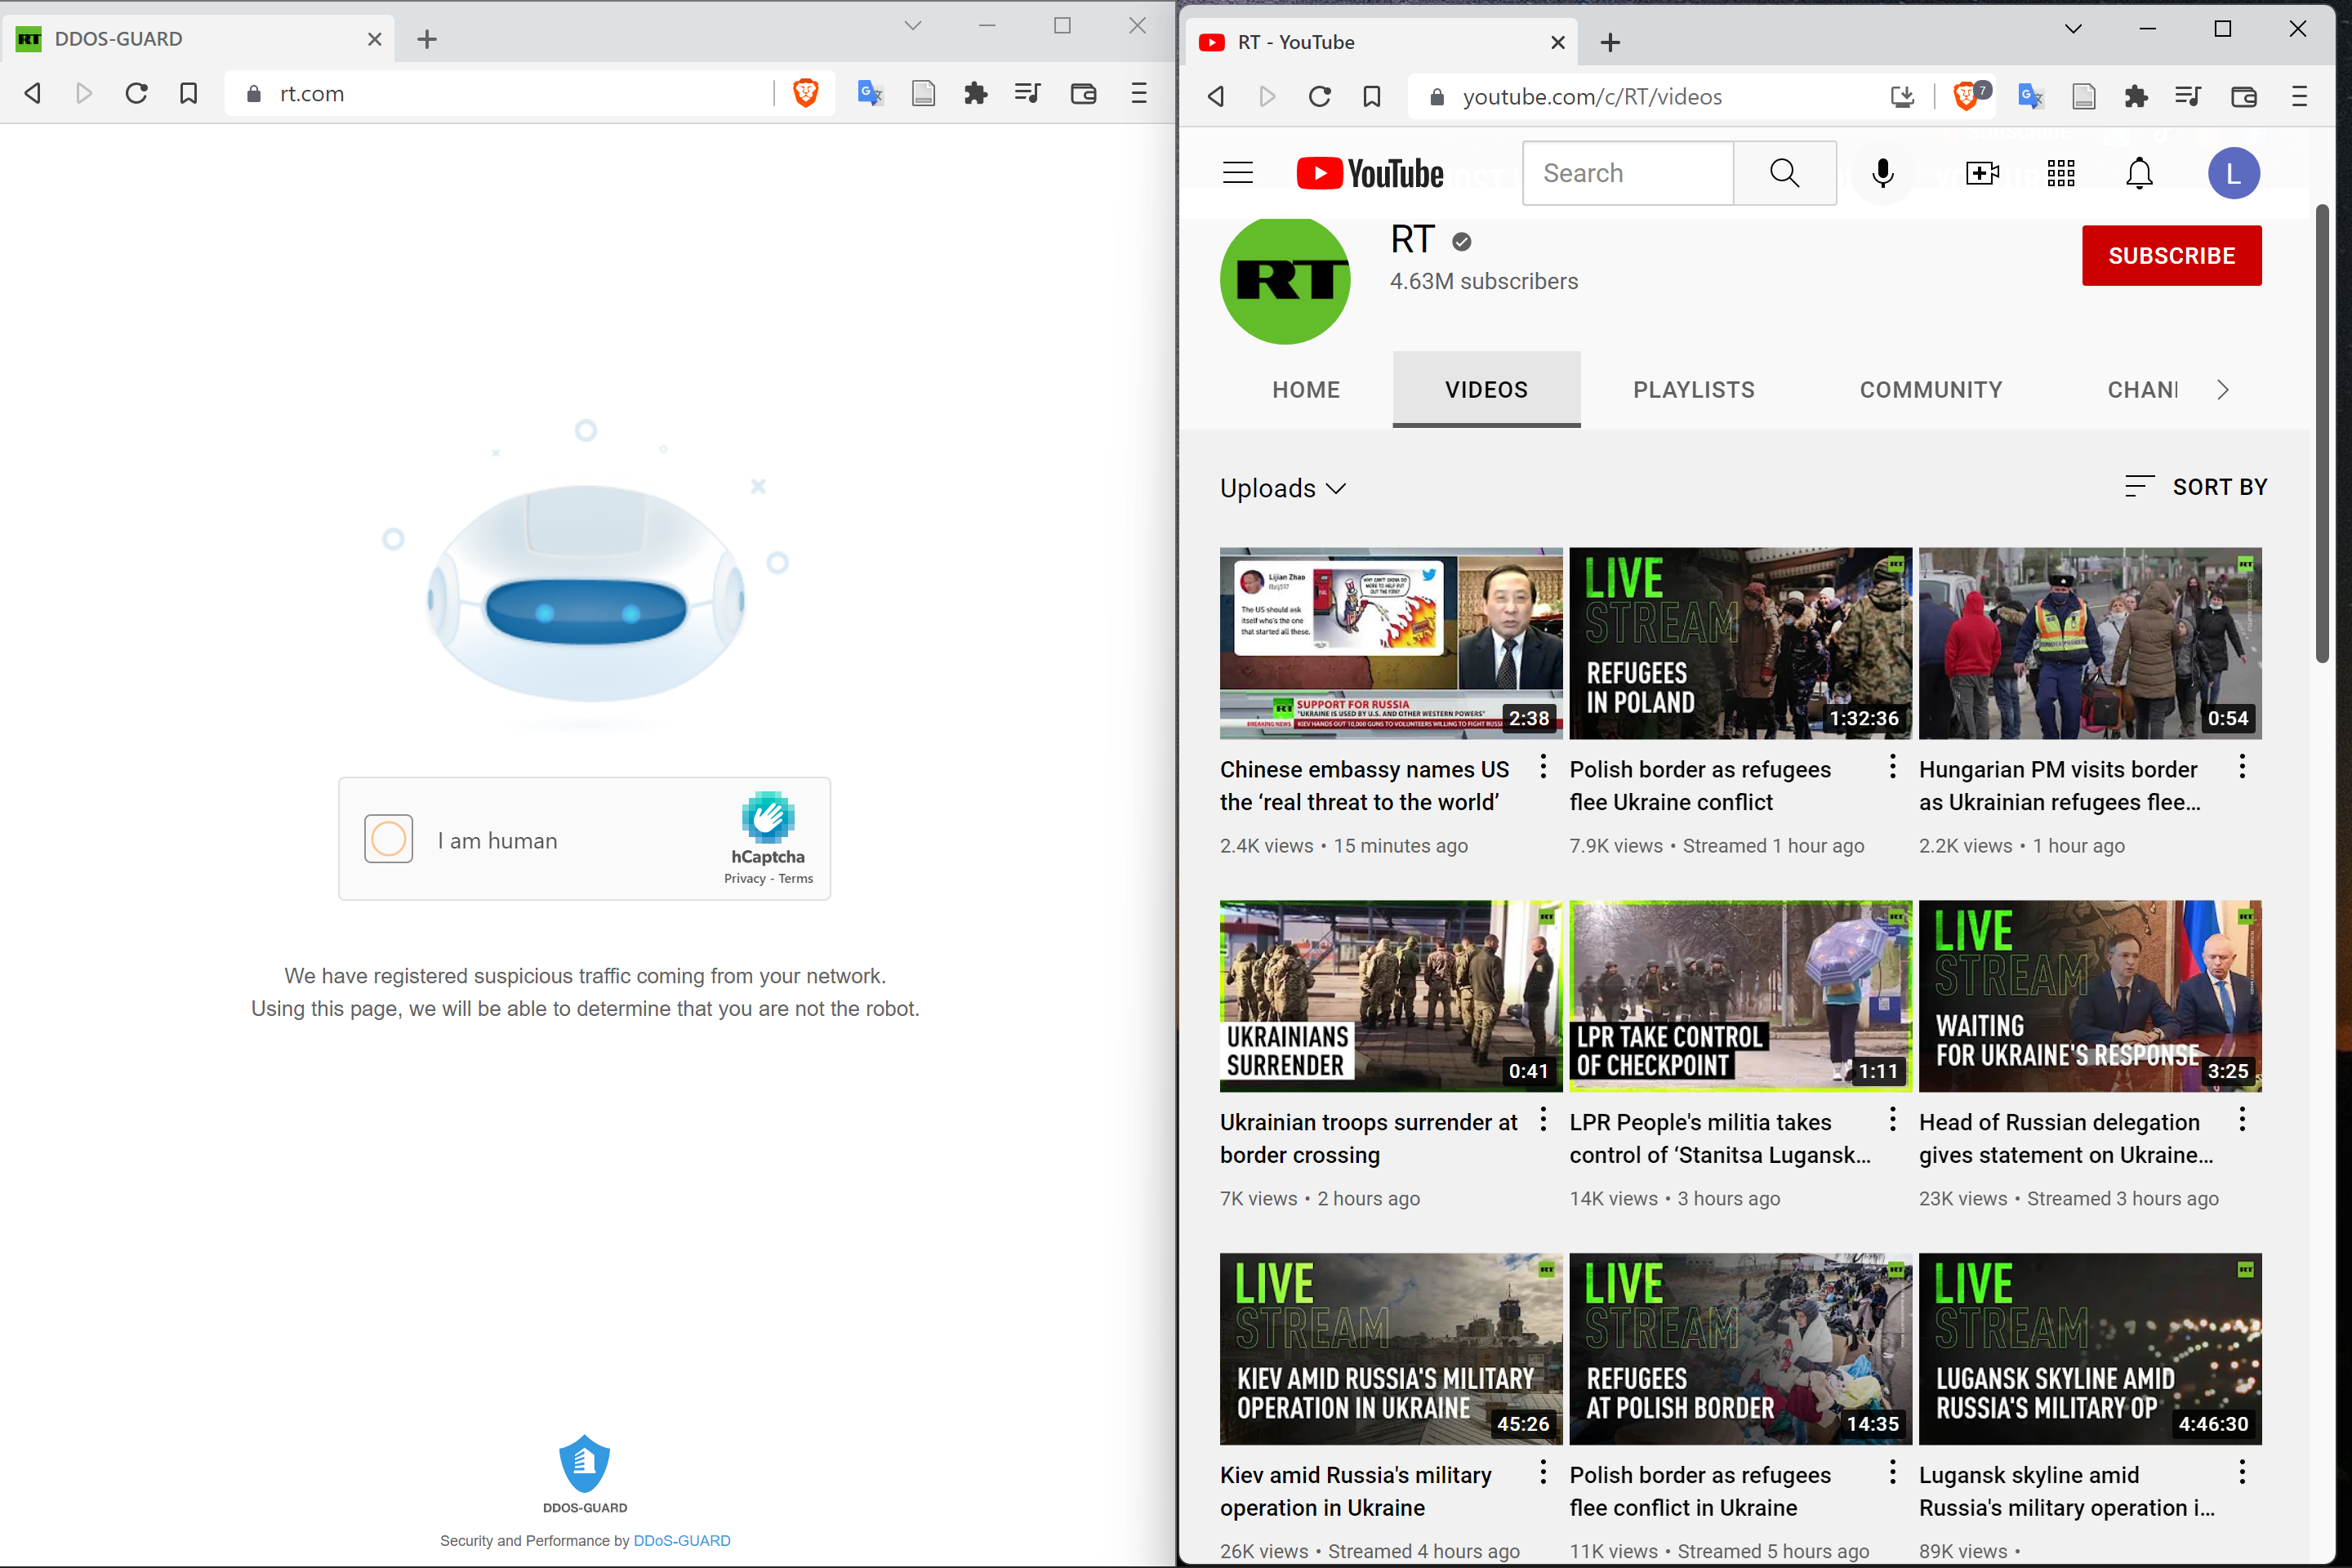This screenshot has width=2352, height=1568.
Task: Click the YouTube Create video icon
Action: click(x=1981, y=173)
